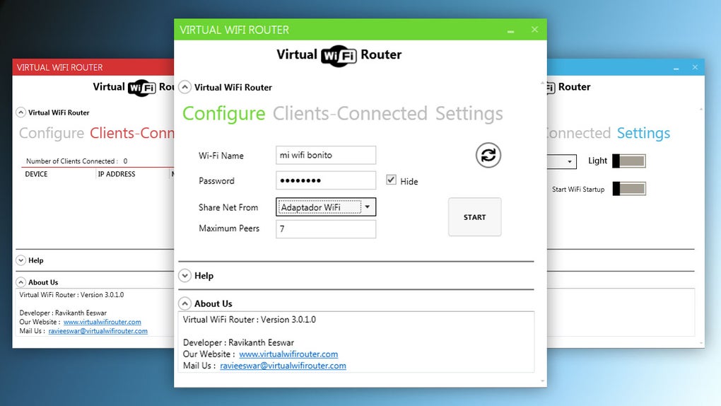Viewport: 721px width, 406px height.
Task: Open the Share Net From dropdown
Action: pos(326,207)
